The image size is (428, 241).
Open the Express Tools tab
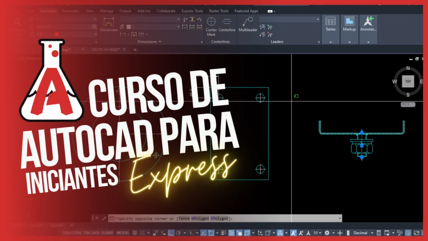point(192,11)
